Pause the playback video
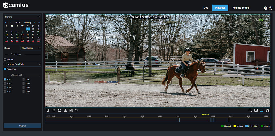This screenshot has height=136, width=275. click(x=48, y=110)
